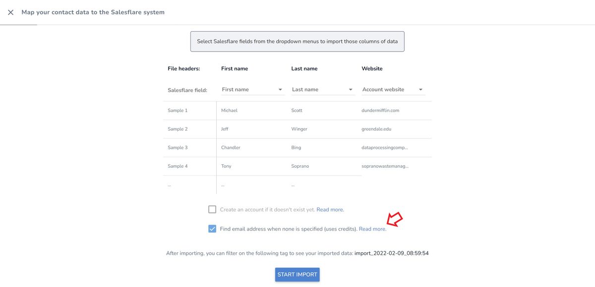Viewport: 595px width, 287px height.
Task: Close the contact data mapping dialog
Action: pyautogui.click(x=10, y=12)
